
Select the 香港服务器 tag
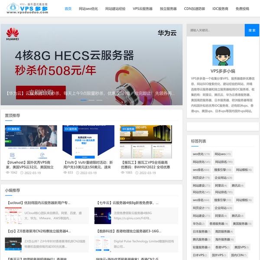click(x=218, y=224)
